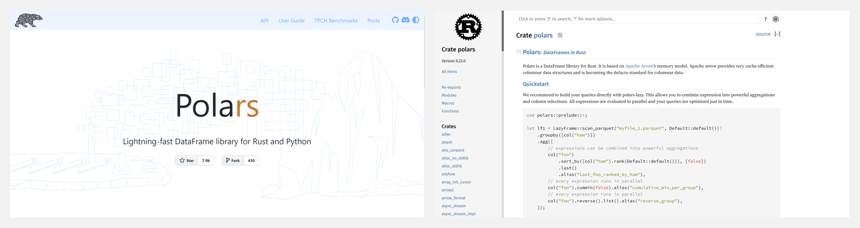Screen dimensions: 860x228
Task: Click the GitHub Fork button
Action: coord(233,160)
